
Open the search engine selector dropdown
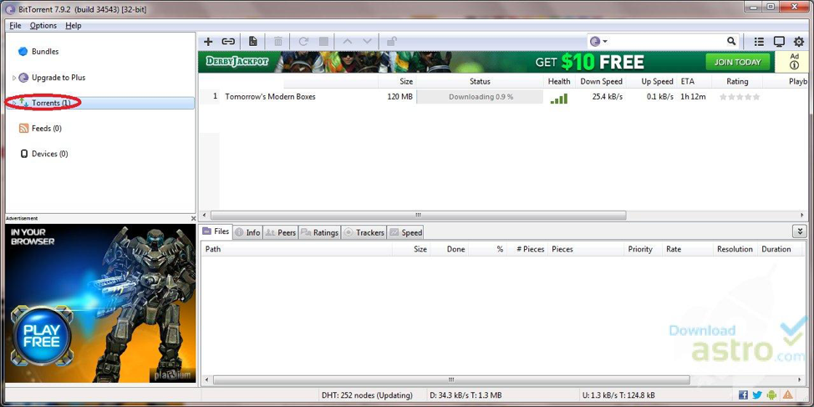click(598, 42)
